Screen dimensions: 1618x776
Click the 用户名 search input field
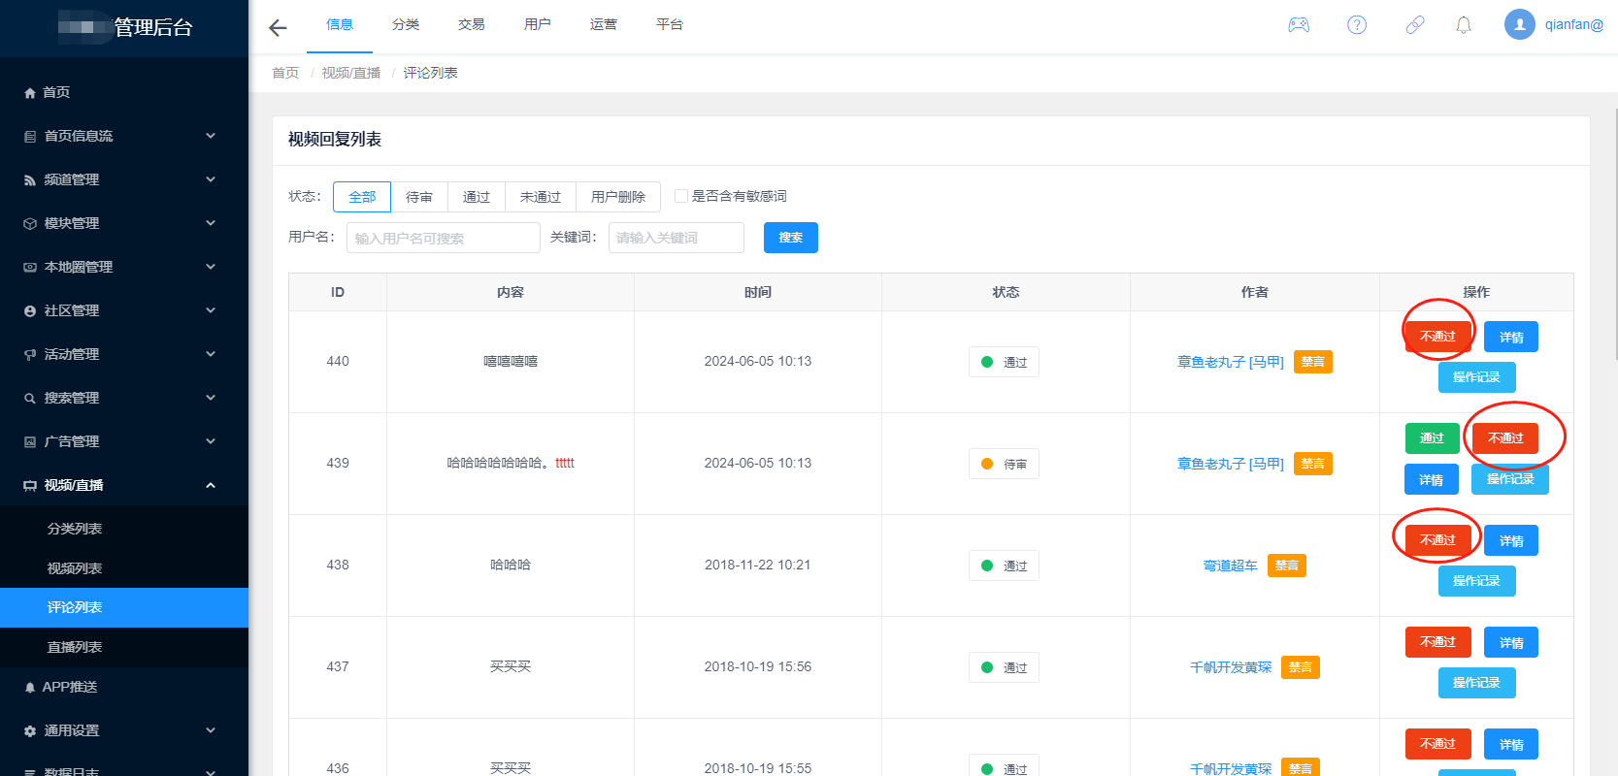click(444, 238)
